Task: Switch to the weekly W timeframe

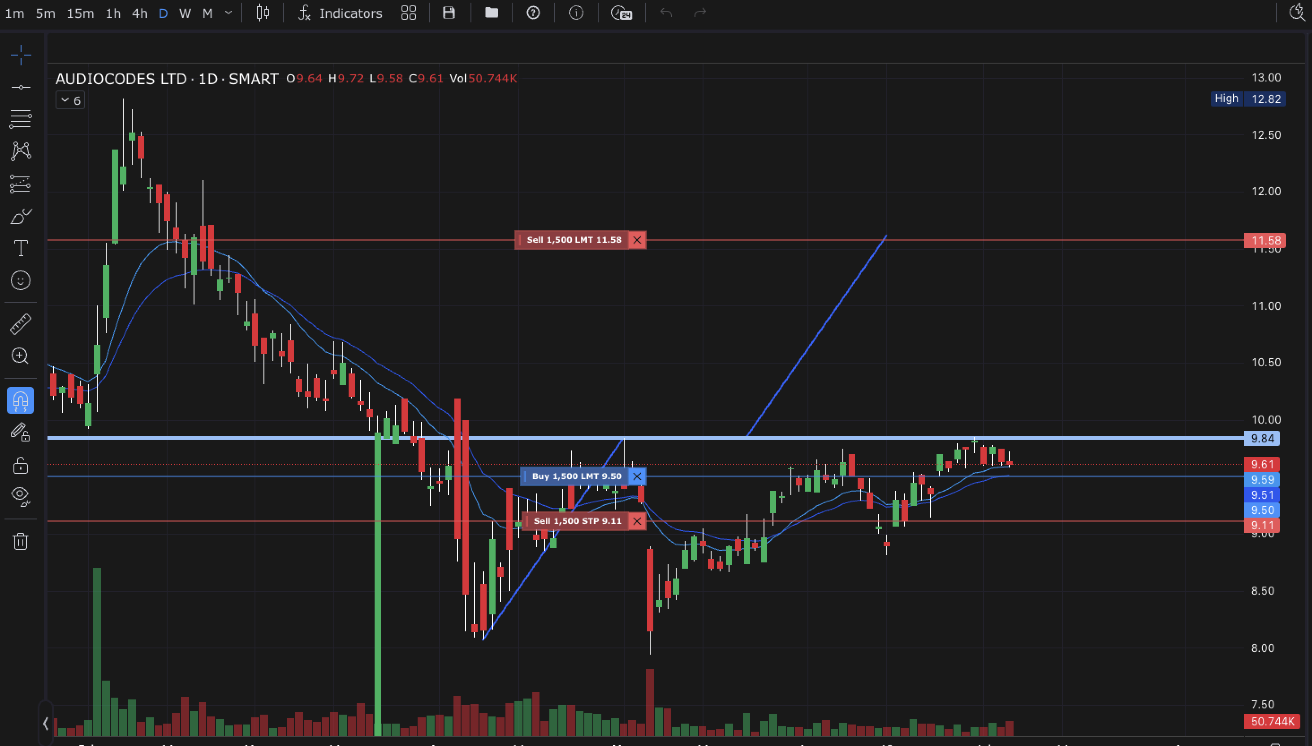Action: click(185, 13)
